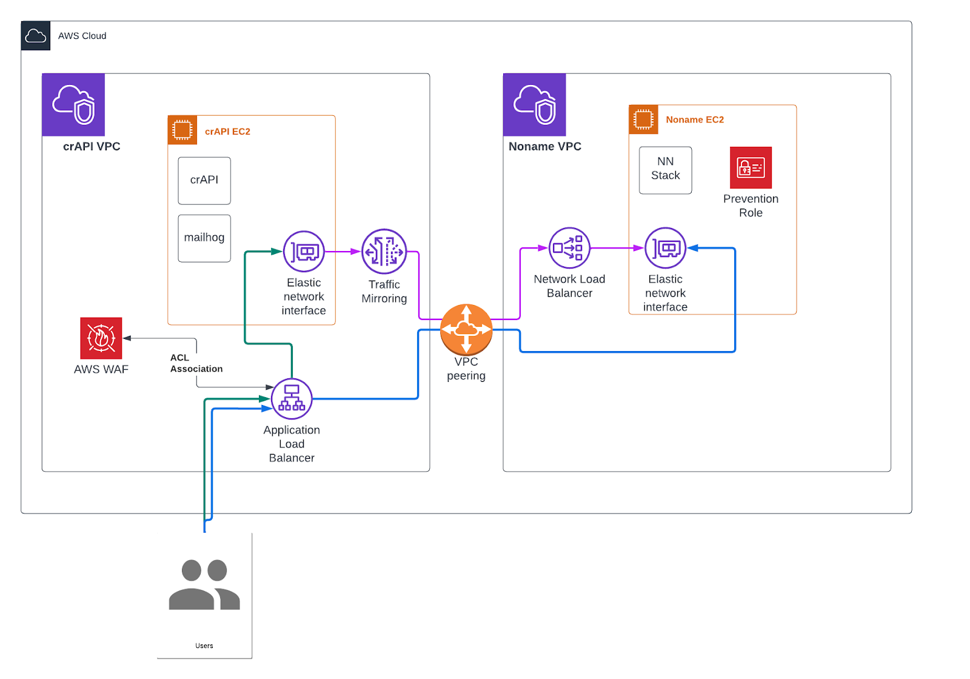Click the Users people icon
This screenshot has height=679, width=970.
pyautogui.click(x=204, y=584)
